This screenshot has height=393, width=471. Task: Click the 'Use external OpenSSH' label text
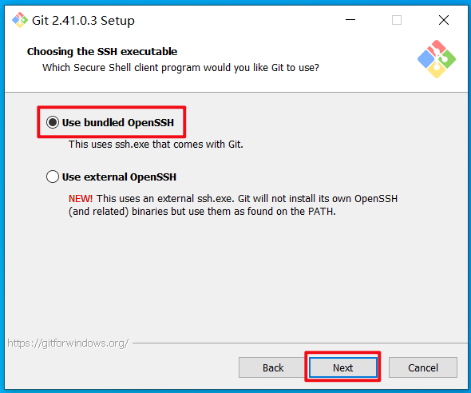click(119, 177)
